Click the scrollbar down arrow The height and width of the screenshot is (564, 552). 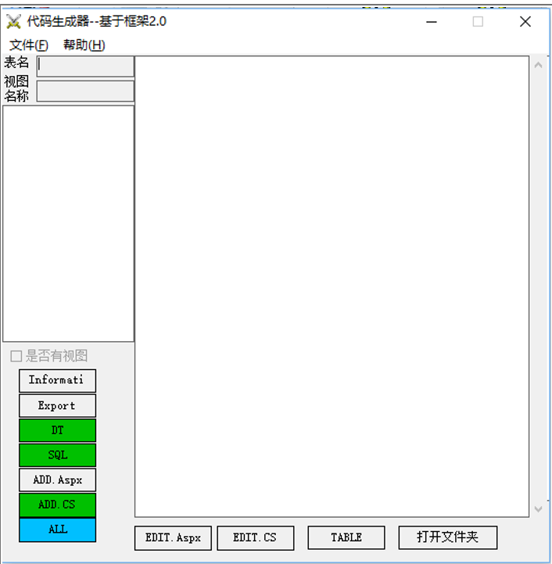[539, 509]
